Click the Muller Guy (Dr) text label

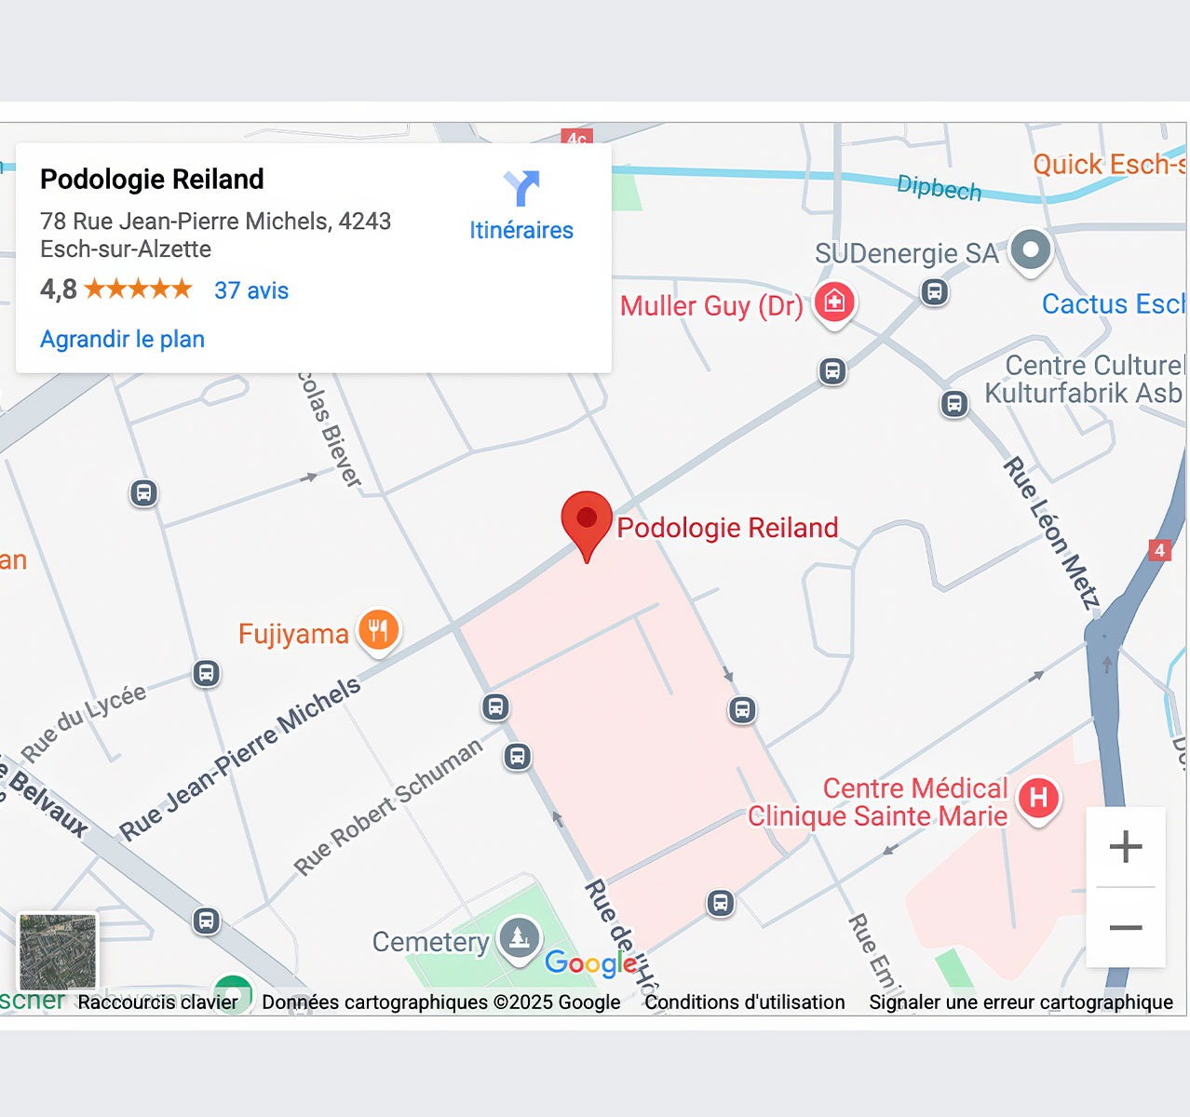tap(711, 306)
